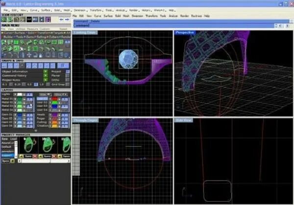Toggle Object Information panel on
294x205 pixels.
click(x=46, y=71)
